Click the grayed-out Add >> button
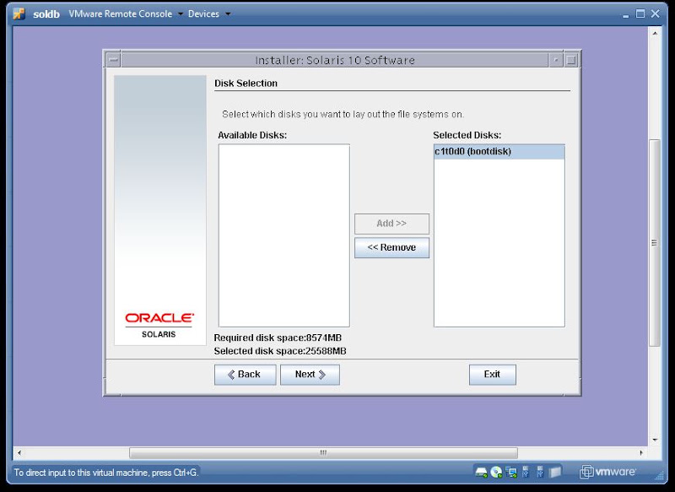Screen dimensions: 675x492 (391, 224)
